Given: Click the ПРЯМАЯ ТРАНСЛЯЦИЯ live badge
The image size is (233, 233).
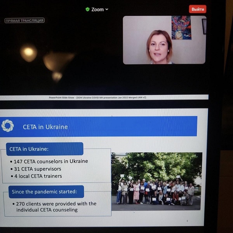Looking at the screenshot, I should point(24,21).
